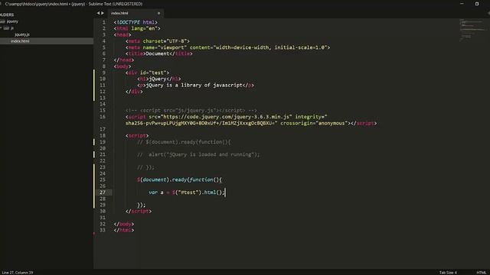Click the minimap code preview
Viewport: 490px width, 275px height.
tap(472, 30)
